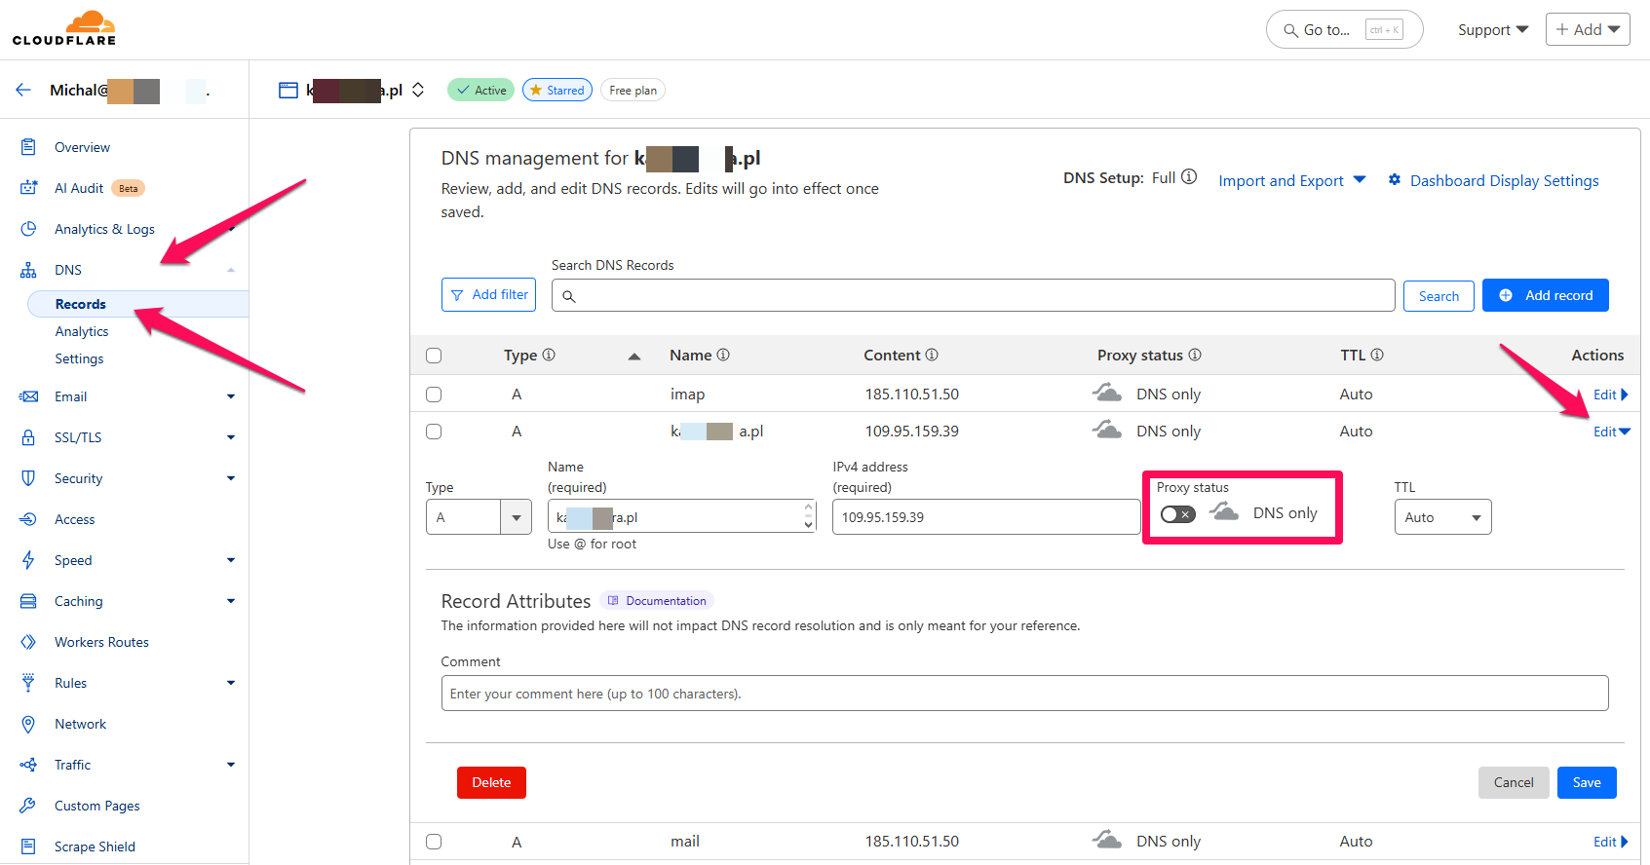Edit the imap DNS record

[1610, 395]
